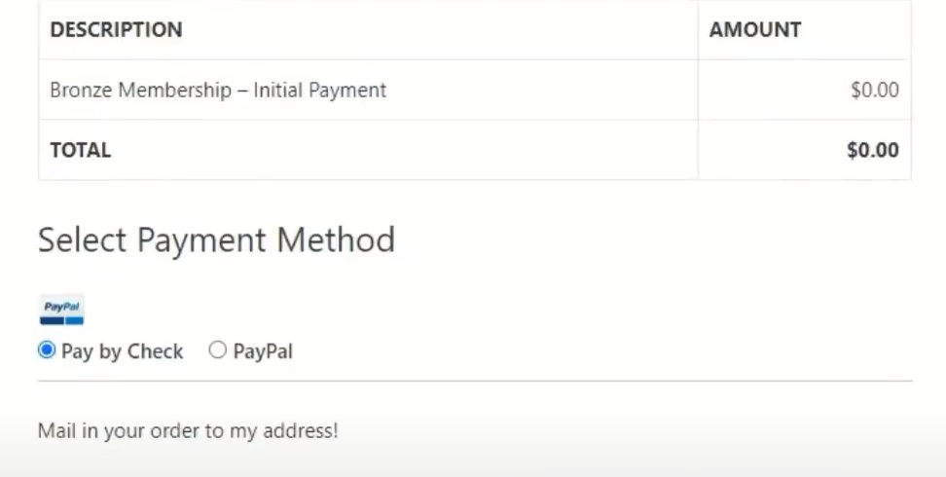The image size is (946, 477).
Task: Click the word "Method" in the heading
Action: [x=336, y=239]
